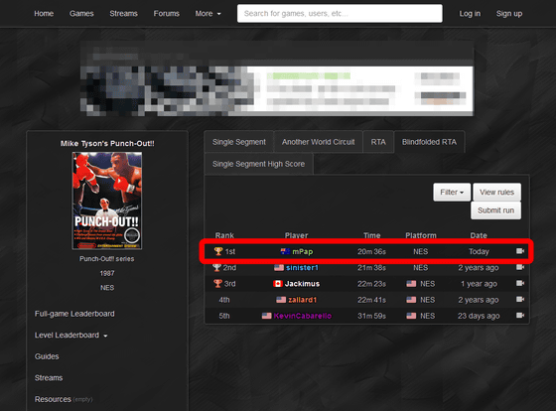Click the gold trophy icon for 1st place
The width and height of the screenshot is (556, 411).
pos(218,251)
